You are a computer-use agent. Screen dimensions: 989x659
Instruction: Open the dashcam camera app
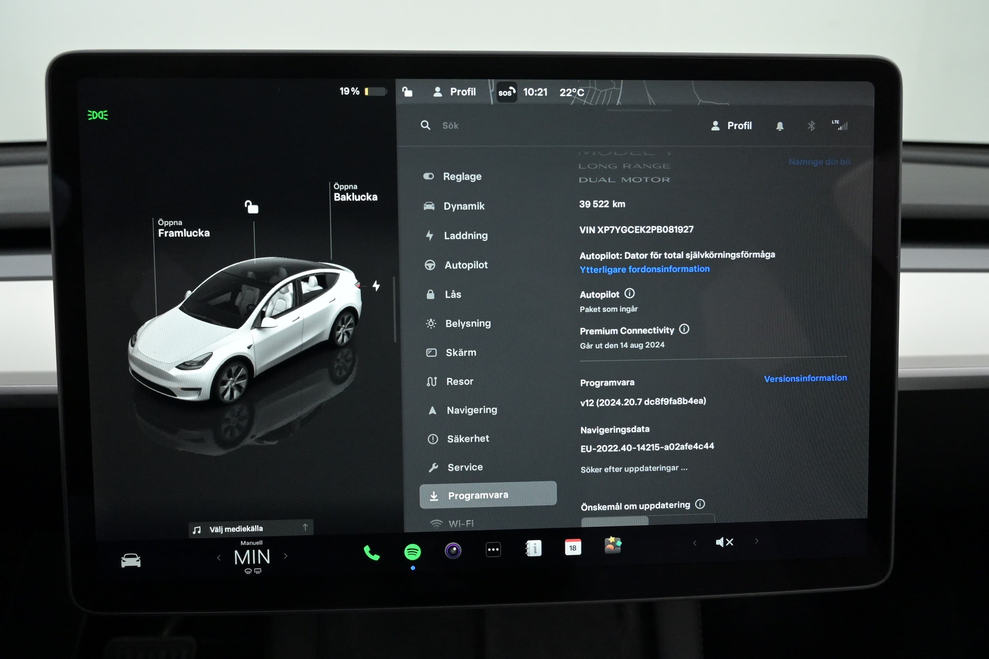pyautogui.click(x=453, y=550)
